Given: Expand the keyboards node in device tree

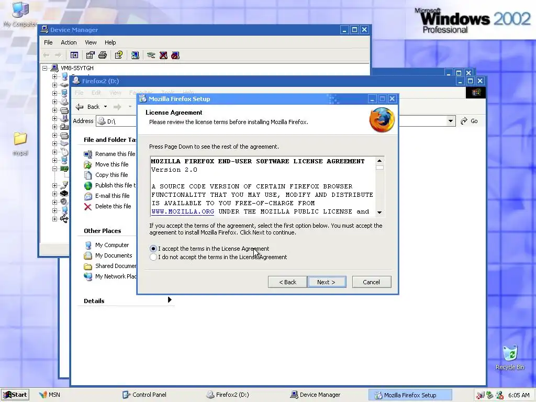Looking at the screenshot, I should click(54, 143).
